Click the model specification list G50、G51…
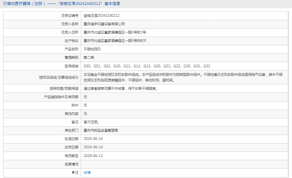The height and width of the screenshot is (178, 292). point(147,66)
